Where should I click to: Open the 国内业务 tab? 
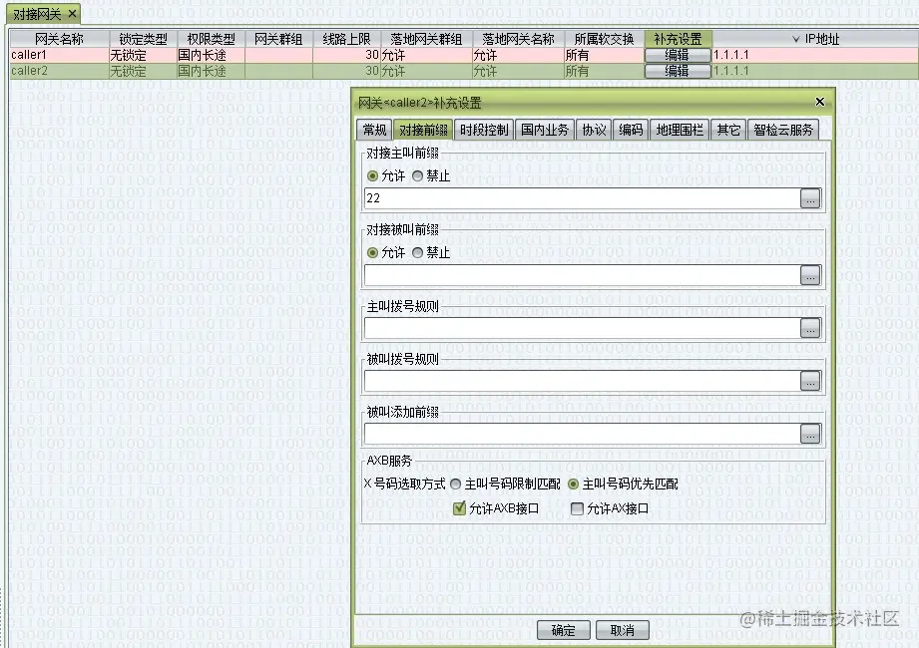(x=545, y=130)
